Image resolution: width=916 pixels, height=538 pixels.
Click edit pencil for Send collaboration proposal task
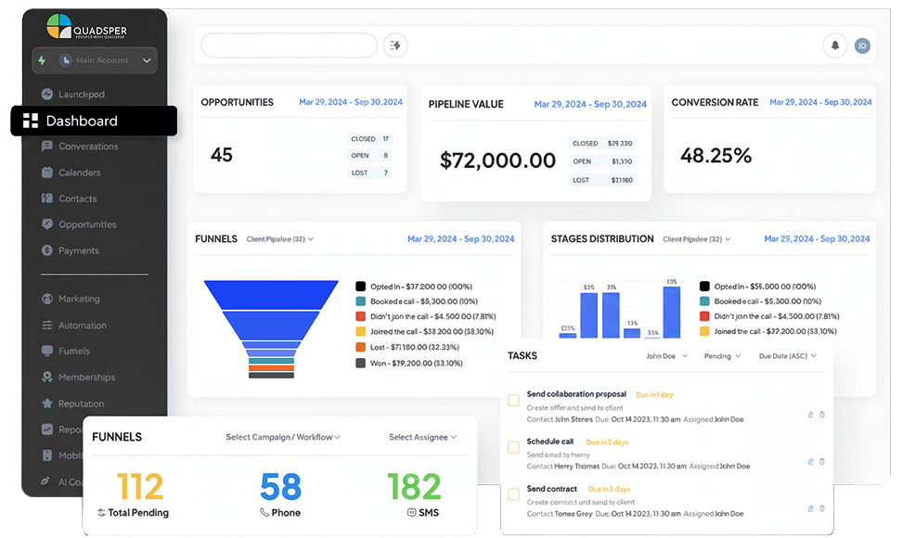pos(810,415)
